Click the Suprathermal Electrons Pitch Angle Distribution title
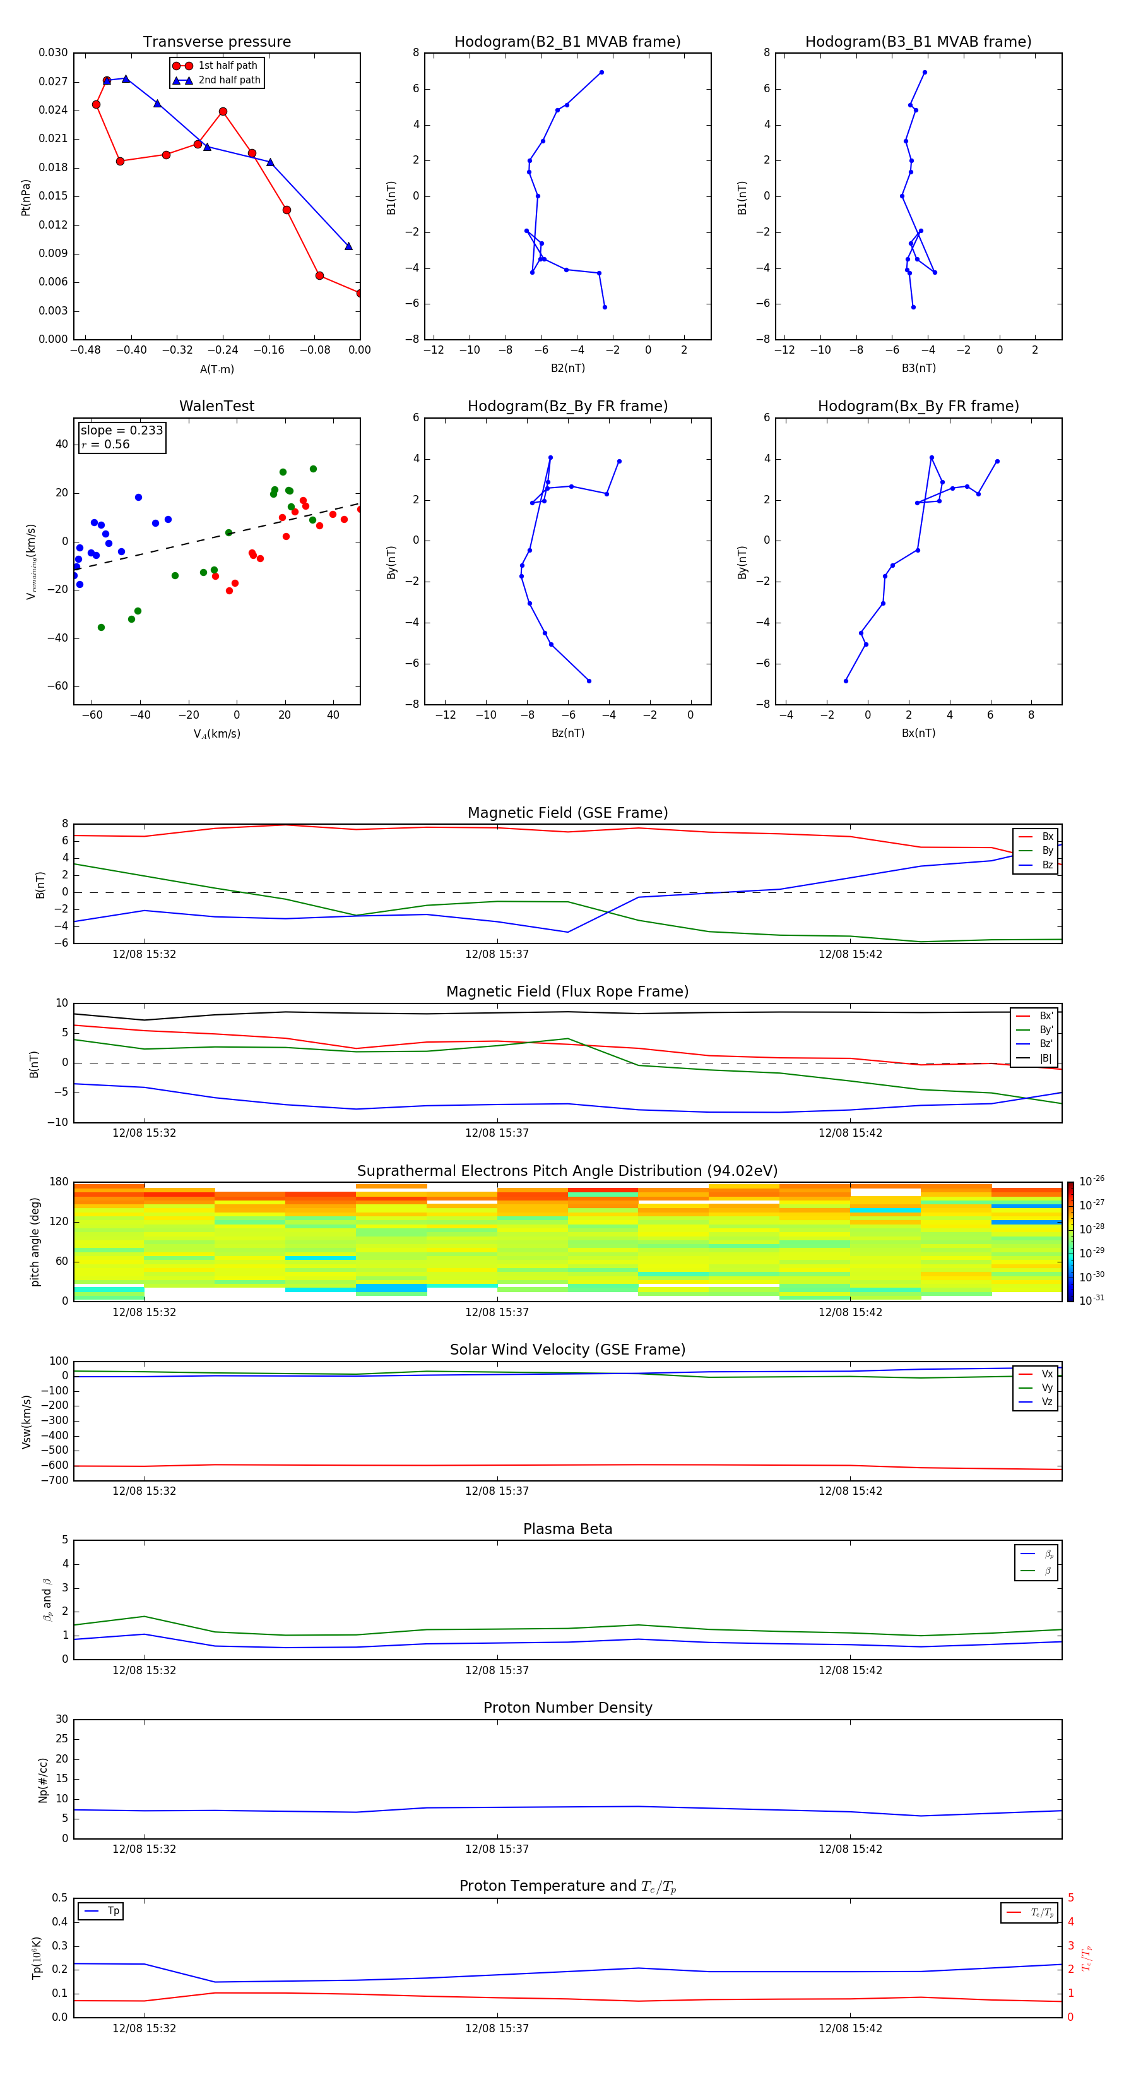Screen dimensions: 1136x2084 [x=567, y=1171]
